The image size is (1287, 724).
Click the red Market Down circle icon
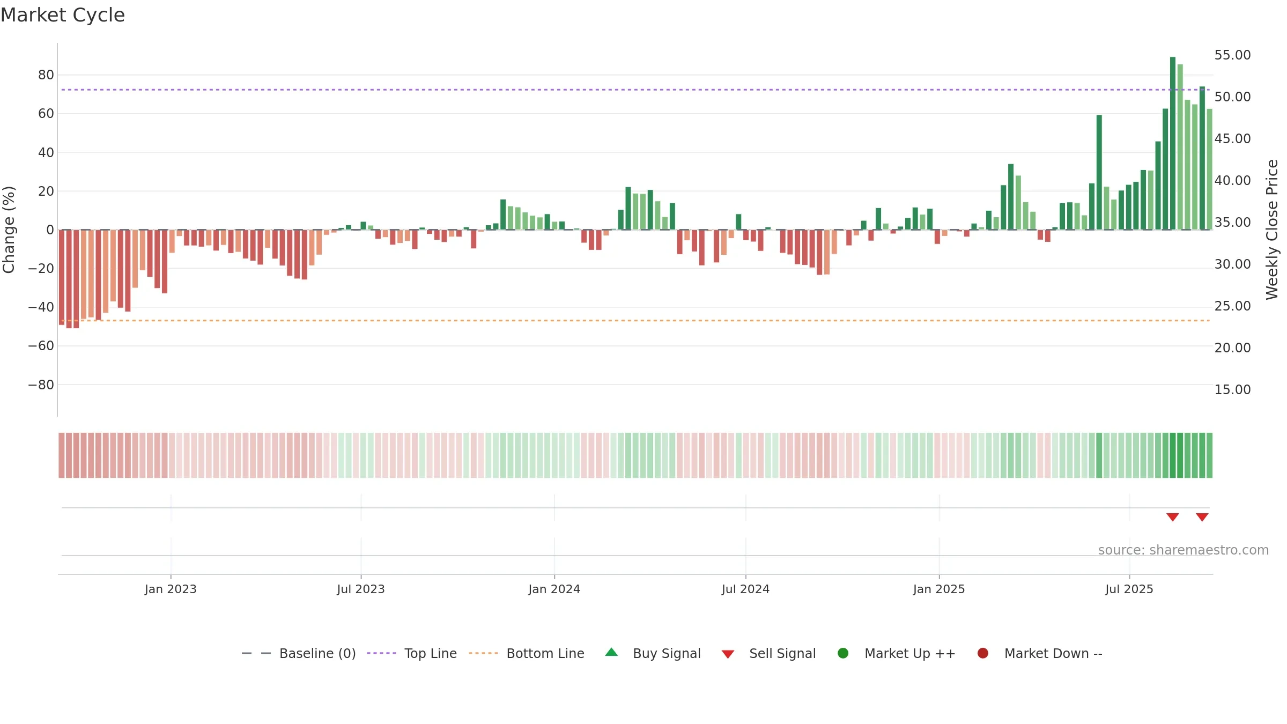click(x=983, y=653)
